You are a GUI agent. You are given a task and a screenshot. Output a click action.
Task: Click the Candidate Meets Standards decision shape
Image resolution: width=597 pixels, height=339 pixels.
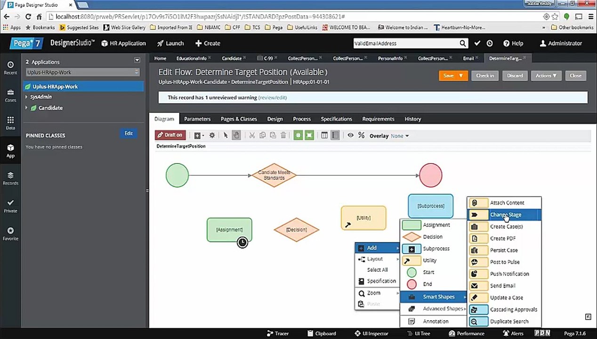[x=274, y=175]
